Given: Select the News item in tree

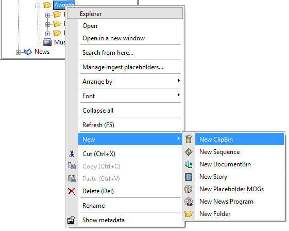Looking at the screenshot, I should click(42, 52).
